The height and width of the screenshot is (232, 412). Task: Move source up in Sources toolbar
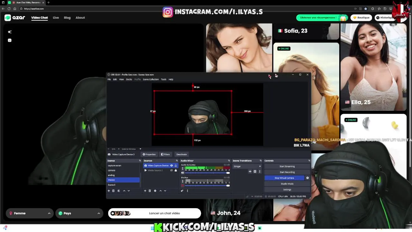click(161, 191)
